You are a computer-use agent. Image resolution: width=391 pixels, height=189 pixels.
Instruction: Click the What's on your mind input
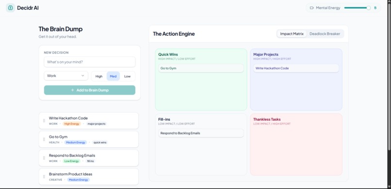pos(90,62)
